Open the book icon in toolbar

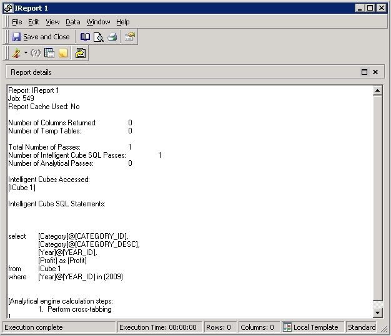tap(85, 37)
